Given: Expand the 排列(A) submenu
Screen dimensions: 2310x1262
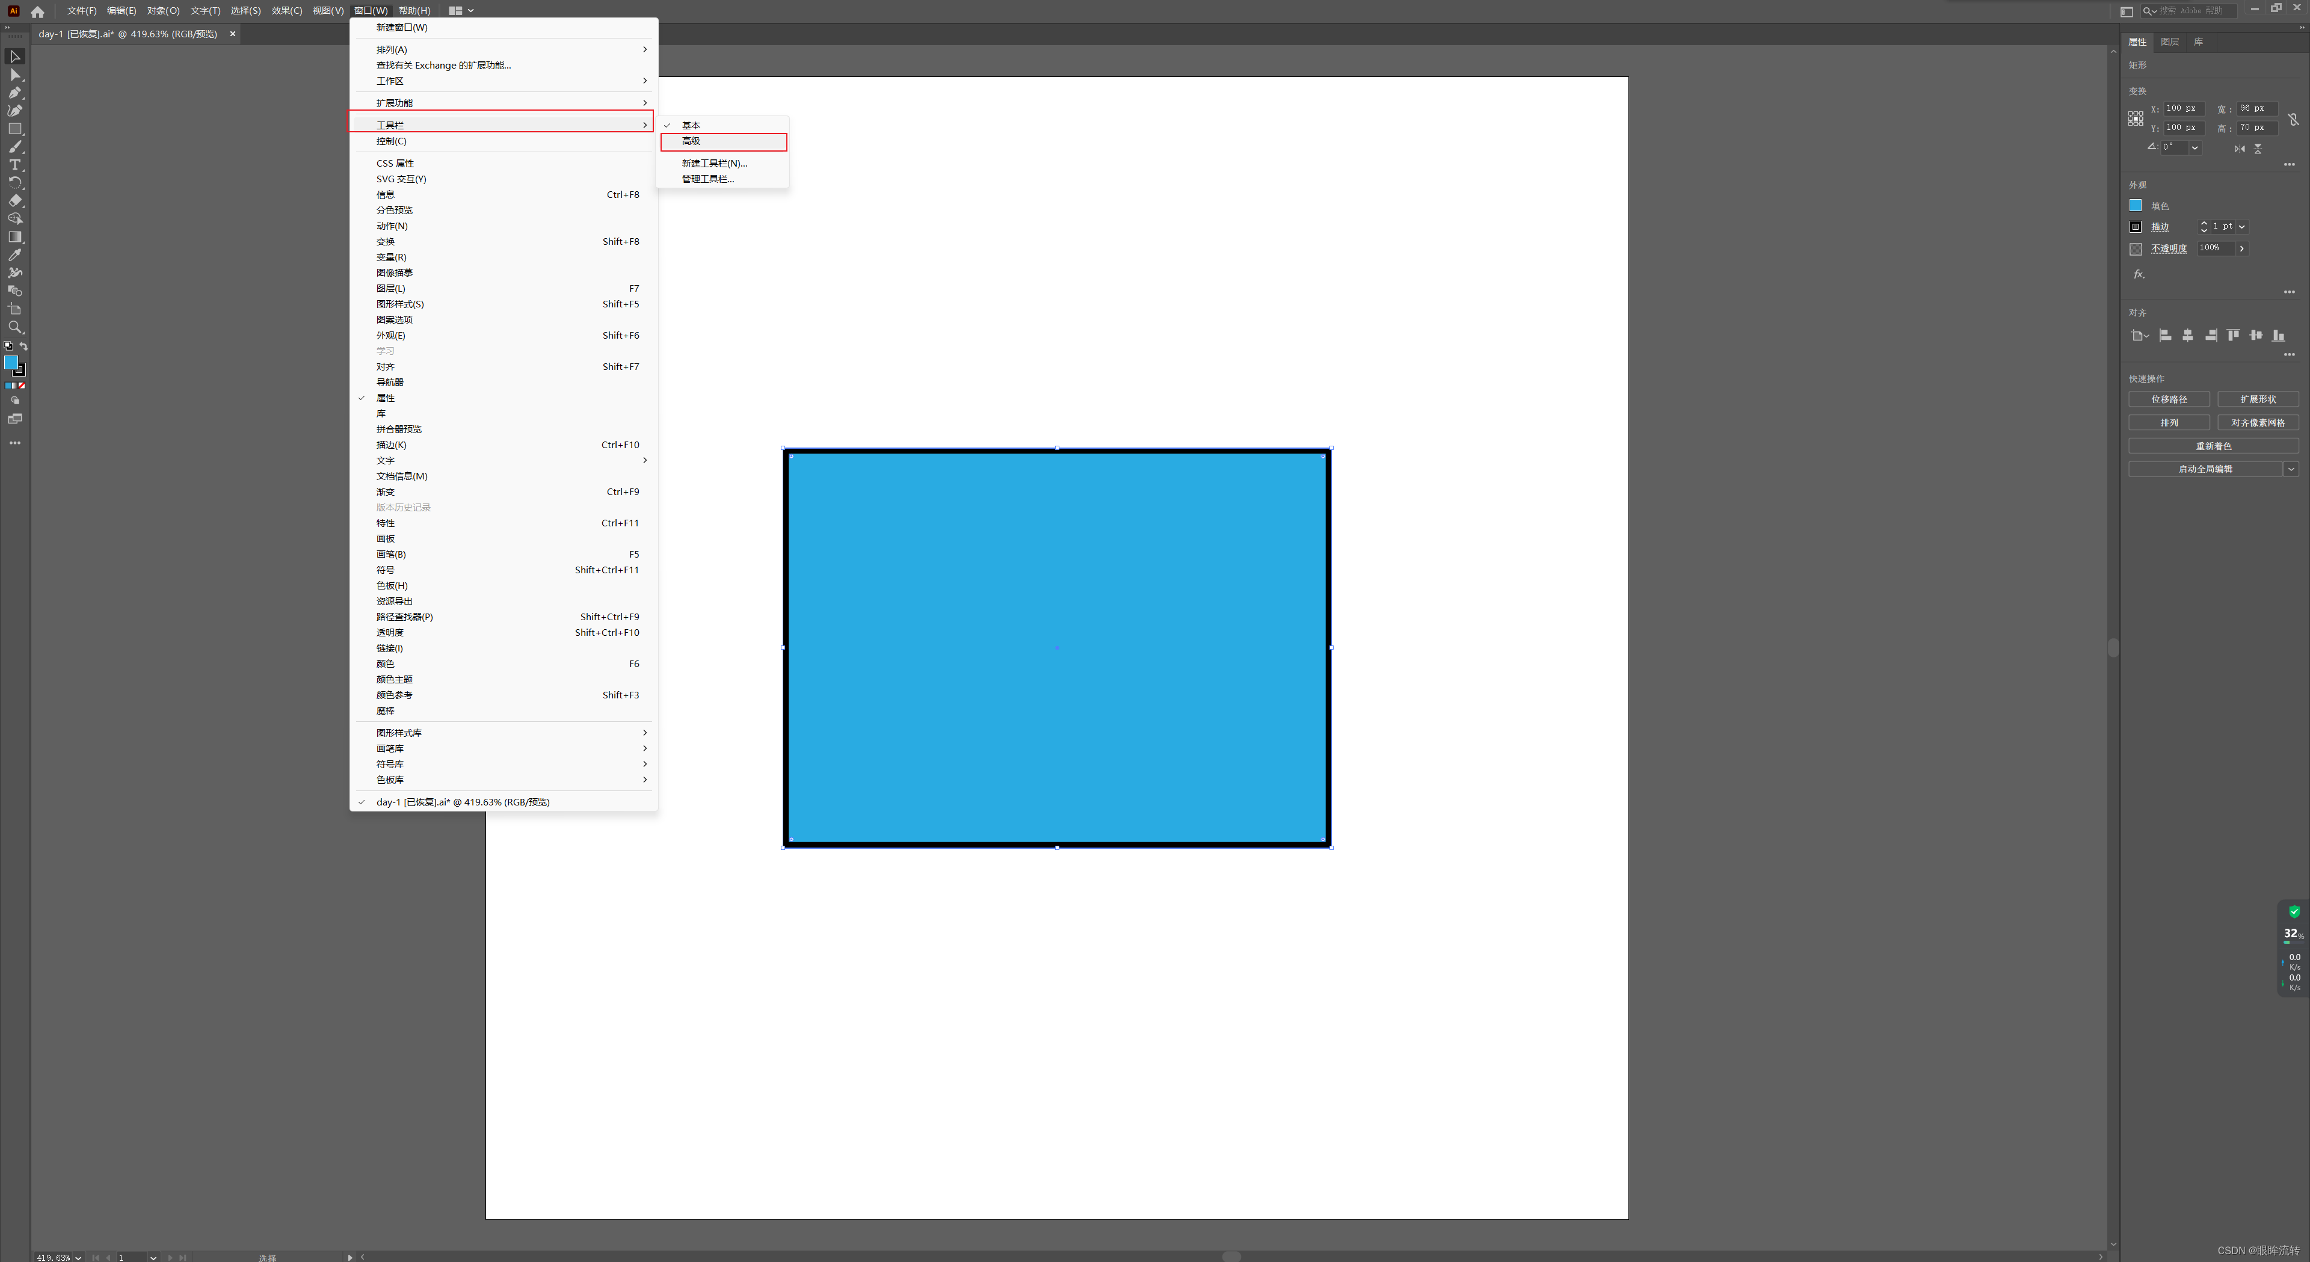Looking at the screenshot, I should tap(503, 51).
